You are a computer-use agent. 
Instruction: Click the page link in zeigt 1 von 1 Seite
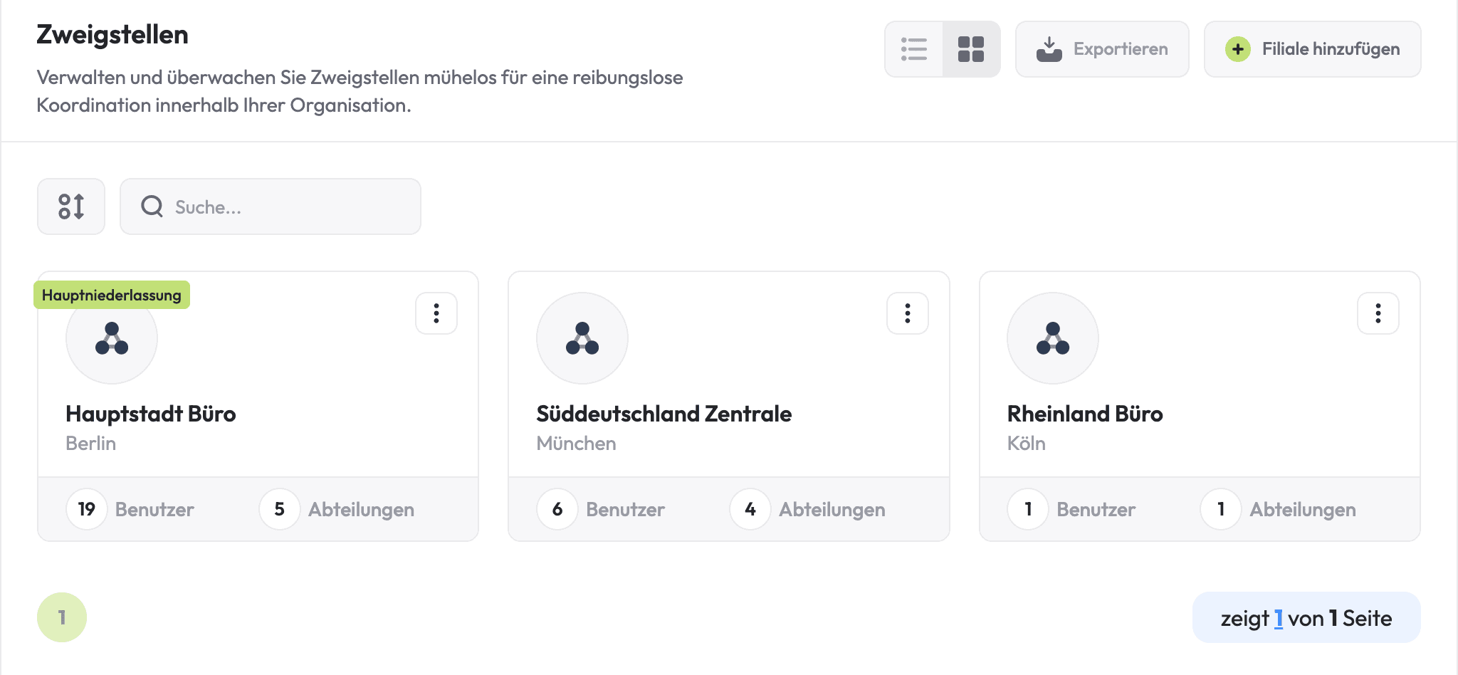click(1279, 617)
